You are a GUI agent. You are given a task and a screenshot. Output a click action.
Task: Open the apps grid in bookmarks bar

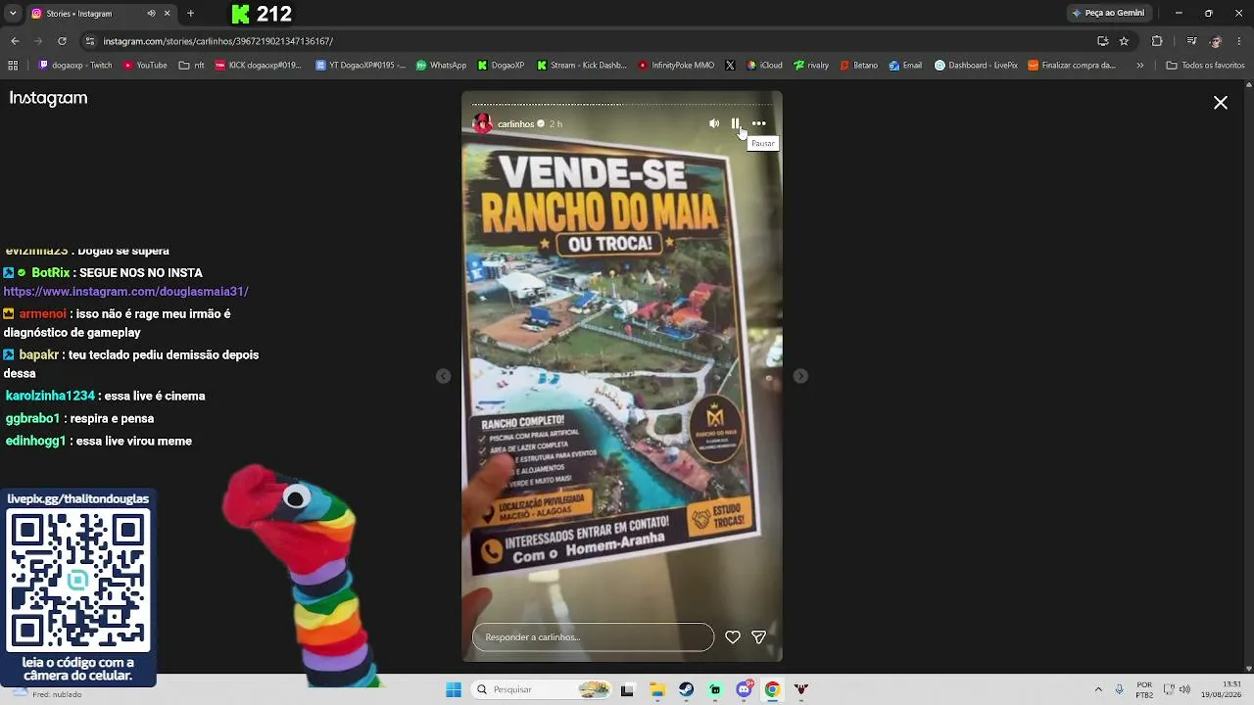(13, 66)
